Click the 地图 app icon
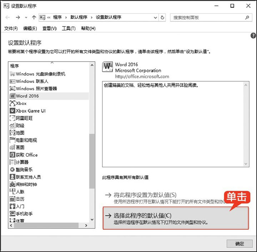This screenshot has height=252, width=257. click(13, 133)
